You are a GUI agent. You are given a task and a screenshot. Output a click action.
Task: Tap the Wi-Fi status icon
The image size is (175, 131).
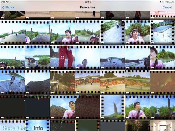pyautogui.click(x=7, y=2)
